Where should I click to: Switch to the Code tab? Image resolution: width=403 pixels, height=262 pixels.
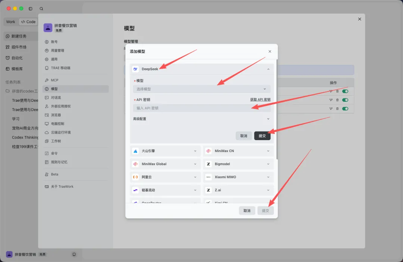click(x=28, y=22)
